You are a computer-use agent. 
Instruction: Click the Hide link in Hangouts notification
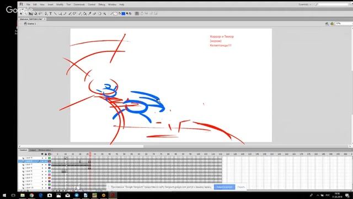click(241, 187)
